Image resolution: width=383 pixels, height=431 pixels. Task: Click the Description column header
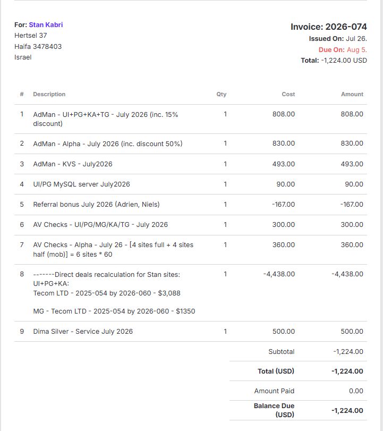(49, 94)
